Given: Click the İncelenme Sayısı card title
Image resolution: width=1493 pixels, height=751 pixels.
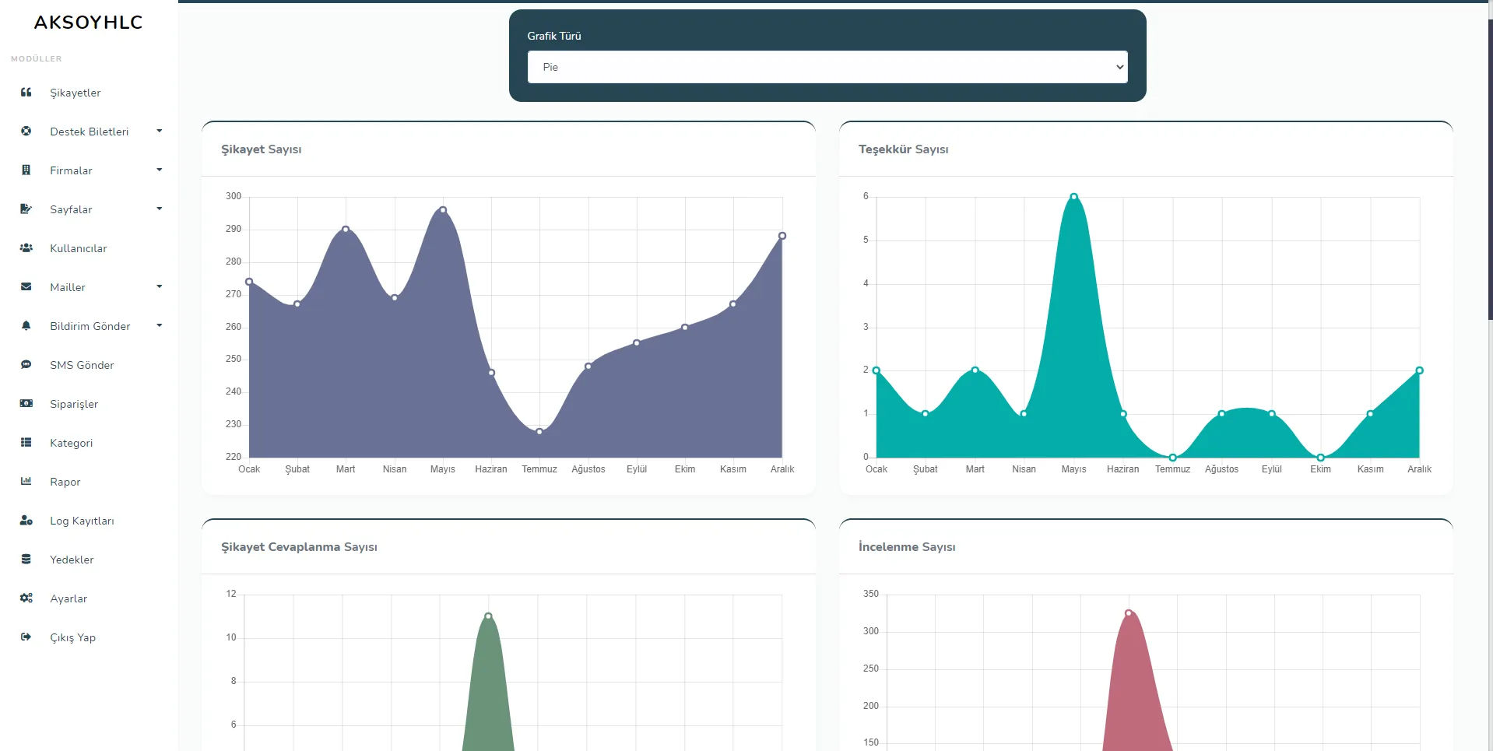Looking at the screenshot, I should click(907, 547).
